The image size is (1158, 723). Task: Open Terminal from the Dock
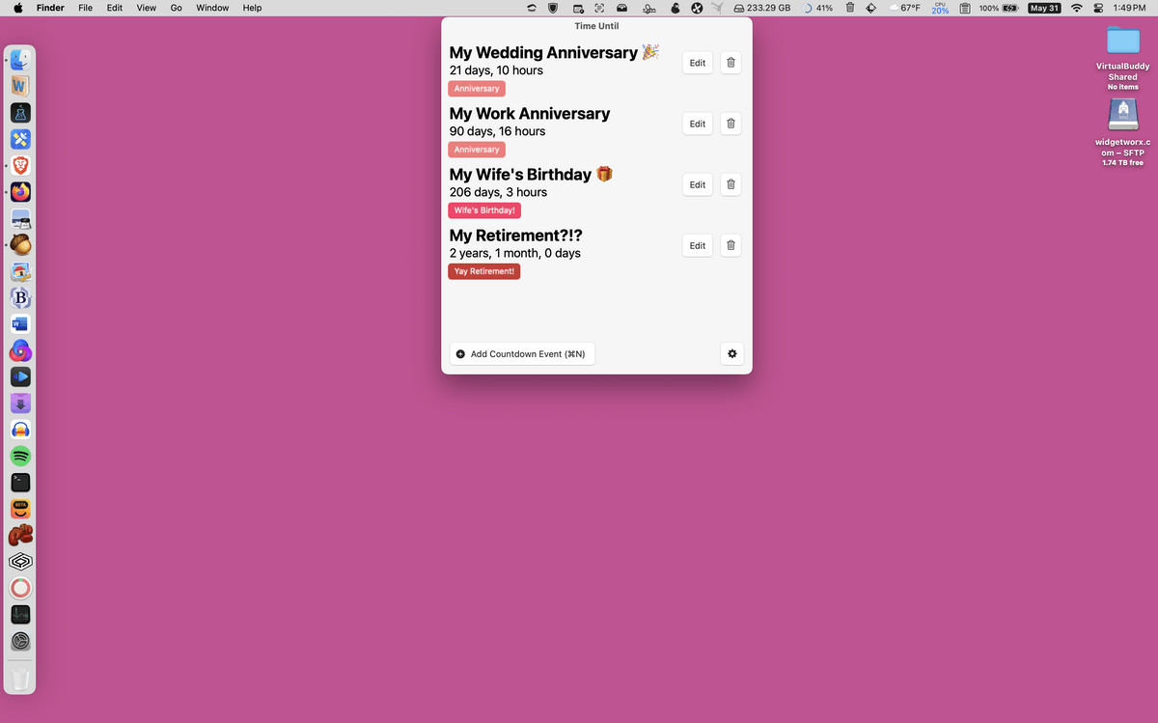click(x=20, y=482)
